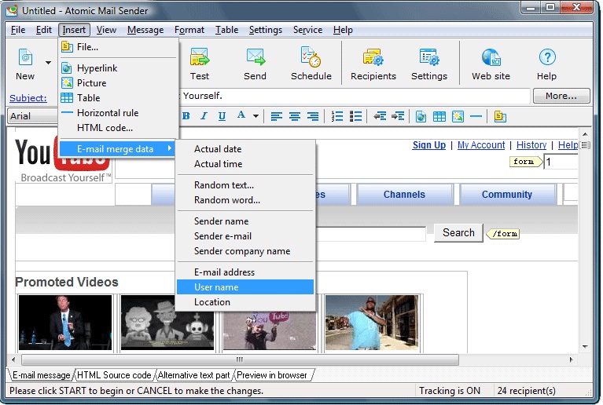This screenshot has height=405, width=603.
Task: Click the Subject link
Action: point(28,98)
